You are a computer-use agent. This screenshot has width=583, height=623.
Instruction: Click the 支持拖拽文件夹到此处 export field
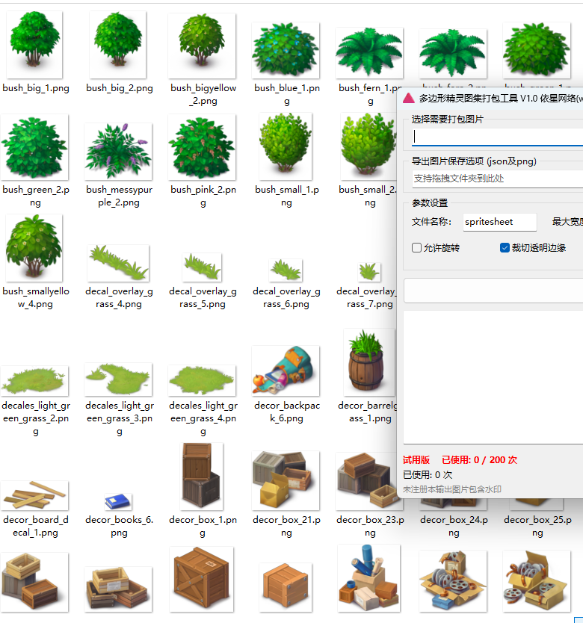pos(497,179)
